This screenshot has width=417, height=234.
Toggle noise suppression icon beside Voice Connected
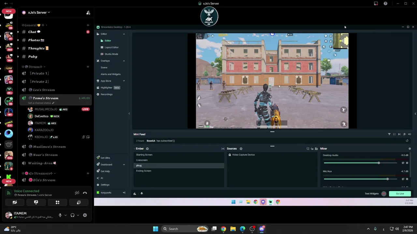(x=77, y=193)
